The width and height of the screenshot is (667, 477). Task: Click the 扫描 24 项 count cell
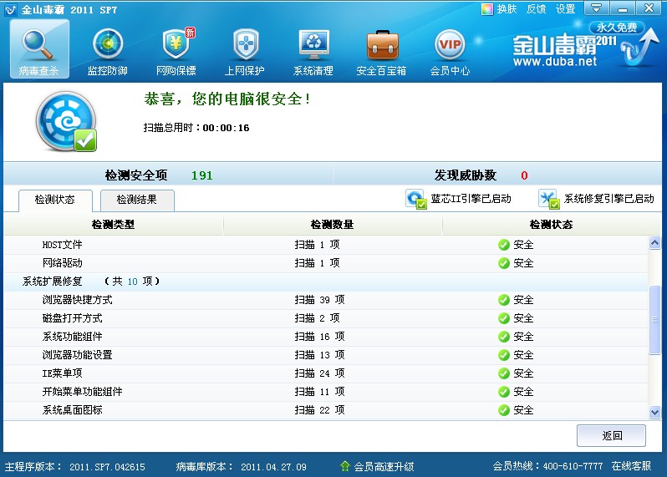click(x=319, y=373)
